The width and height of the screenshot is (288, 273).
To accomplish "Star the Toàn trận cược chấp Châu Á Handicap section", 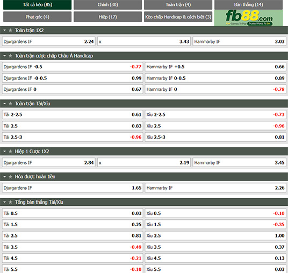I will coord(10,56).
